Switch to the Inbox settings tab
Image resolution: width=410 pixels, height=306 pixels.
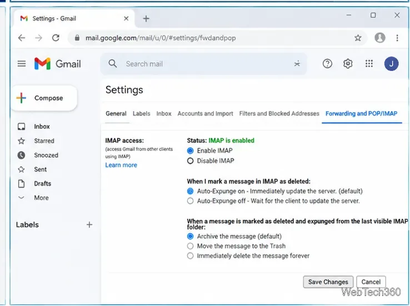(164, 114)
